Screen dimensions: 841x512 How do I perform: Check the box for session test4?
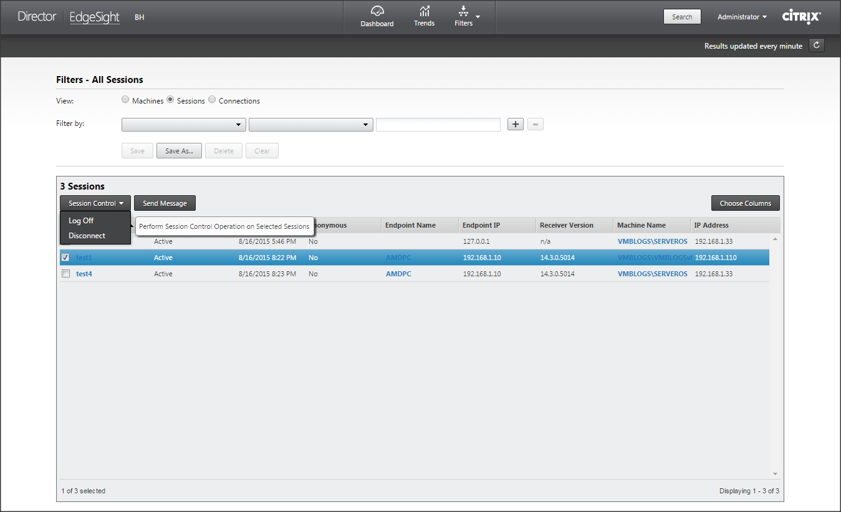[65, 274]
